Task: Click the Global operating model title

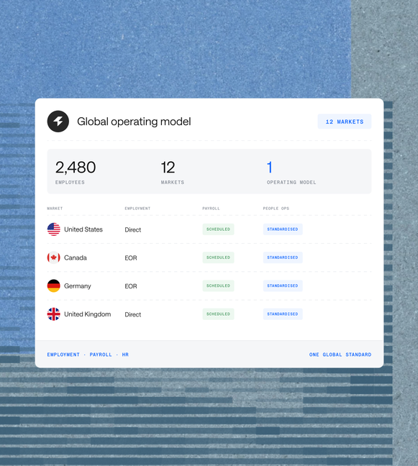Action: (x=134, y=122)
